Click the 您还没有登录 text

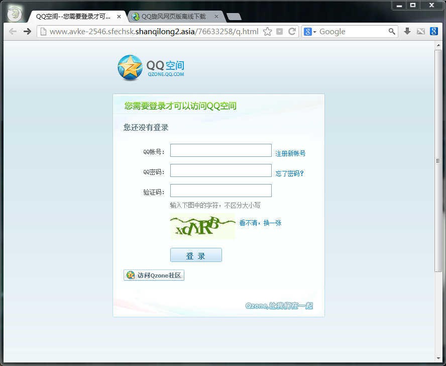pos(146,127)
